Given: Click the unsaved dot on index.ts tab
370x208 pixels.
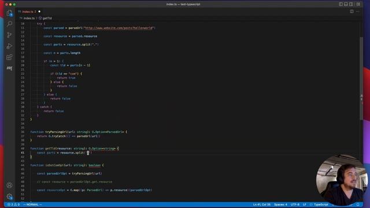Looking at the screenshot, I should 39,12.
